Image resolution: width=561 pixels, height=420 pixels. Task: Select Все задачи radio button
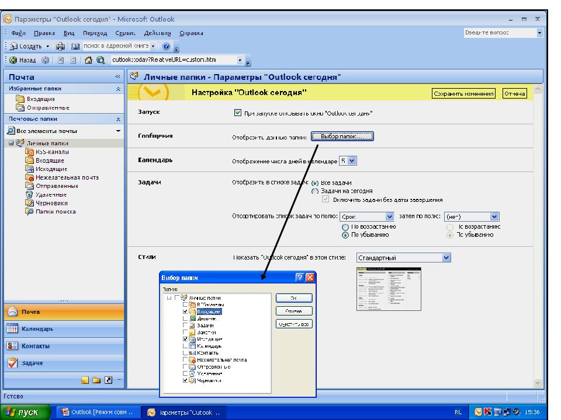pyautogui.click(x=315, y=183)
